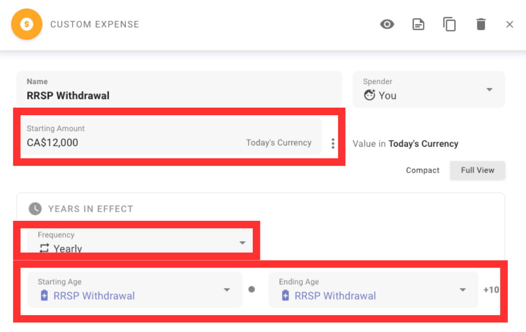This screenshot has width=526, height=332.
Task: Click the Name field showing RRSP Withdrawal
Action: click(x=152, y=89)
